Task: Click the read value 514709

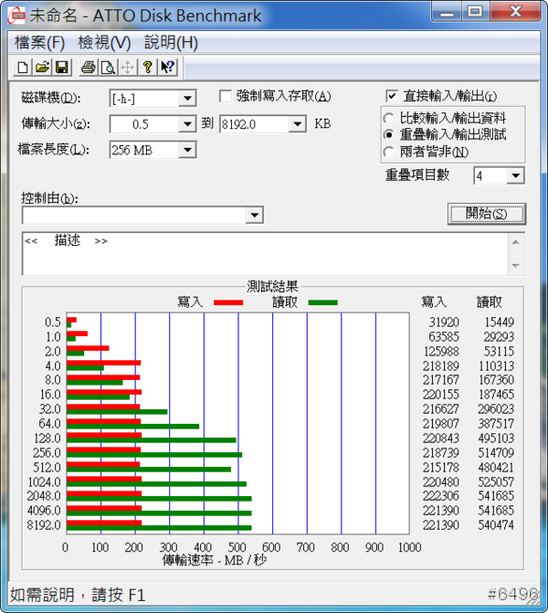Action: pyautogui.click(x=496, y=453)
